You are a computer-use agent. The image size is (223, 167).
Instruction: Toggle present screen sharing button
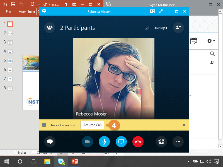[121, 142]
